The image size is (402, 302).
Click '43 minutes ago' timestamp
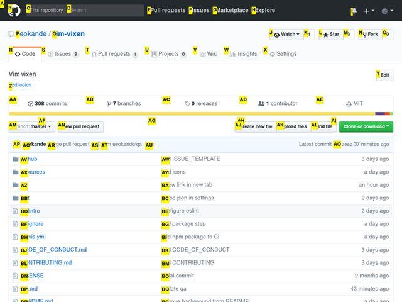point(370,289)
